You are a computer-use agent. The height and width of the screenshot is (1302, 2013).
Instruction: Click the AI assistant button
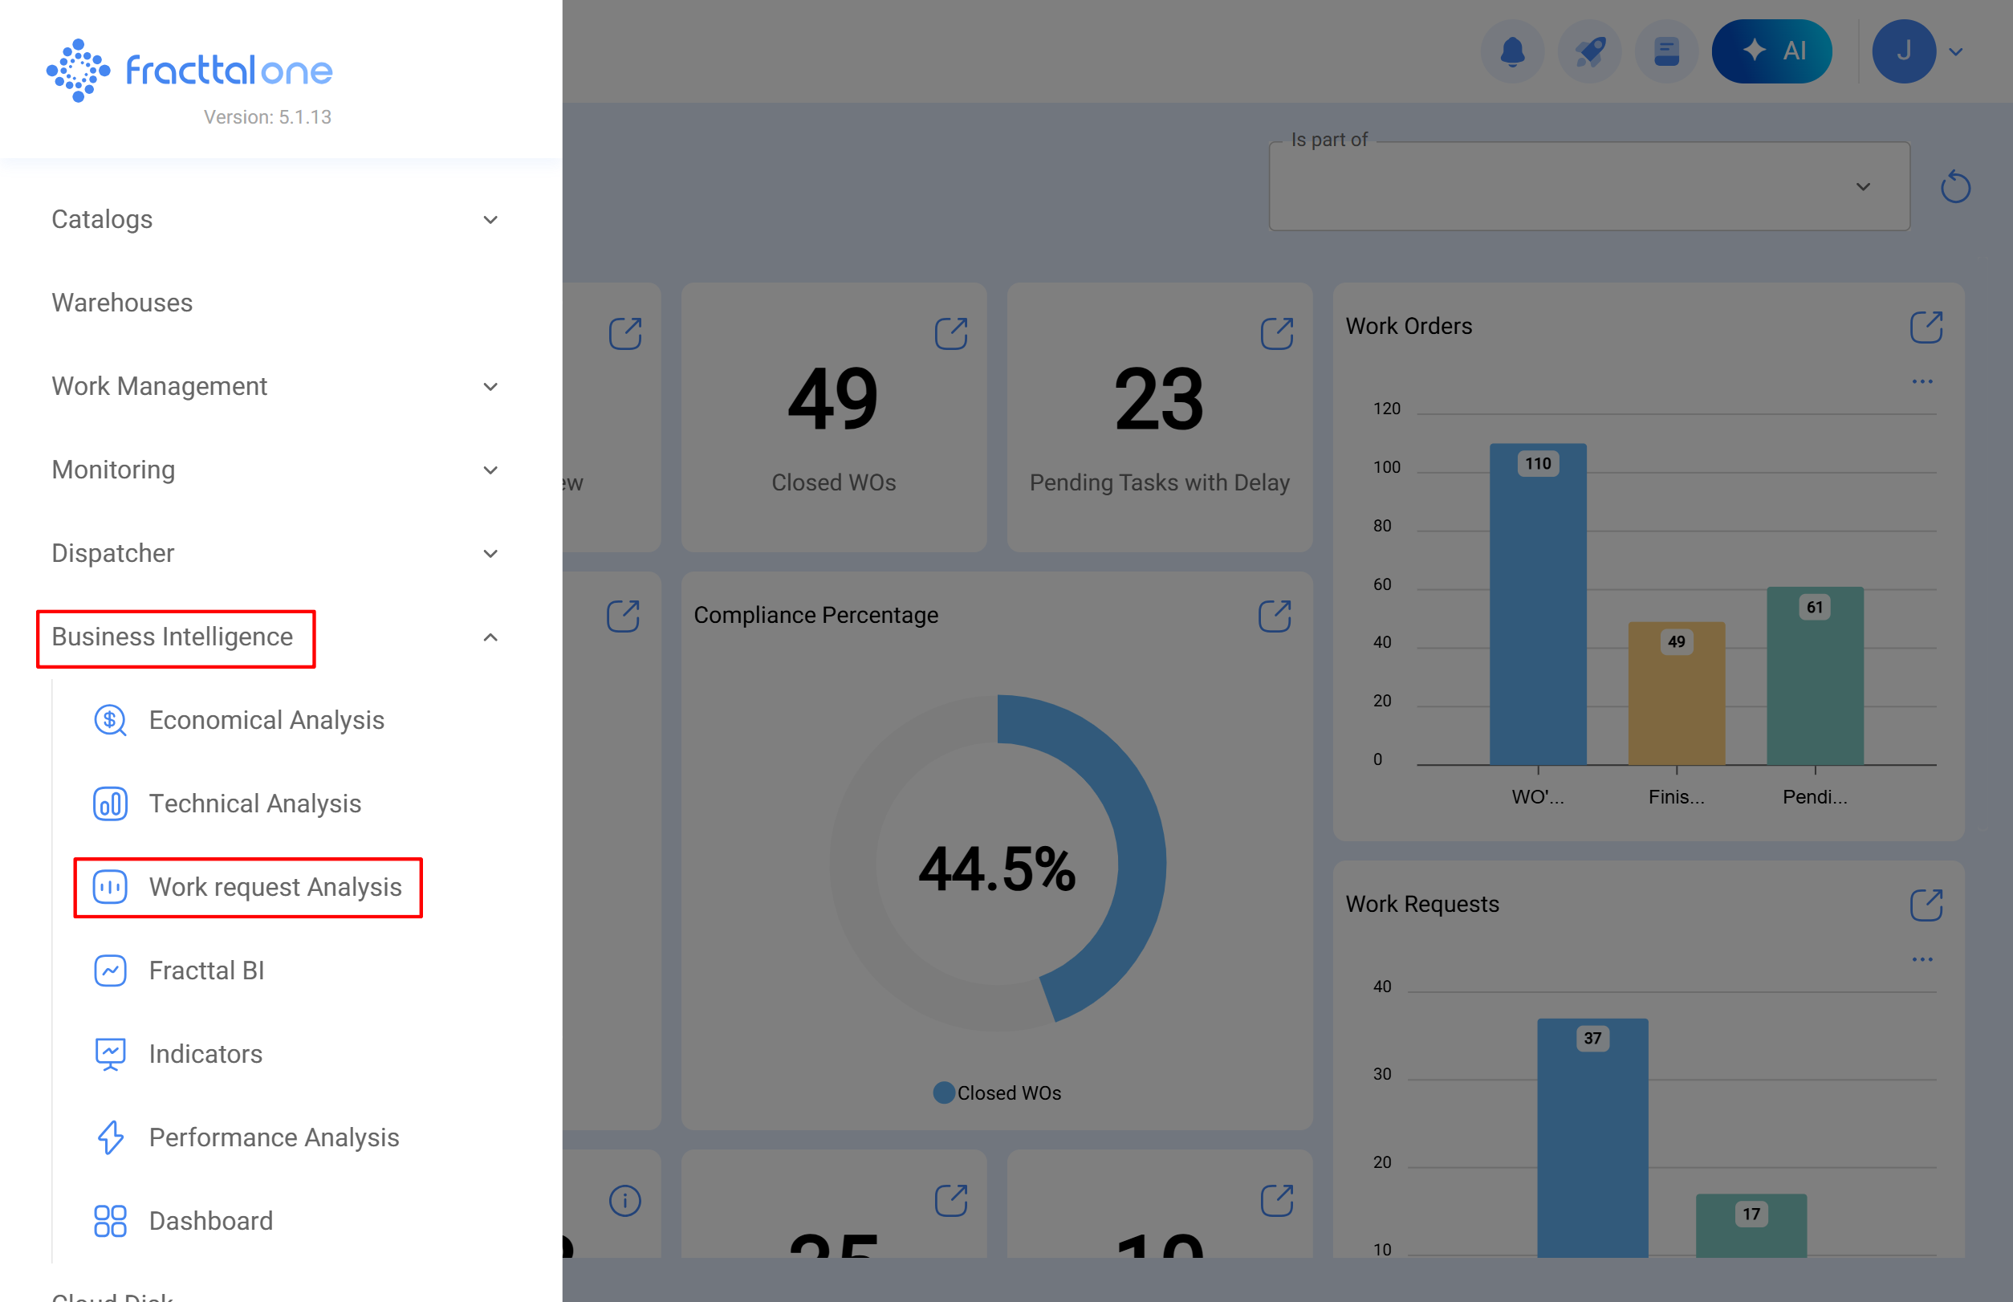tap(1772, 51)
